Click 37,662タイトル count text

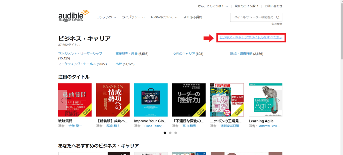[x=69, y=45]
